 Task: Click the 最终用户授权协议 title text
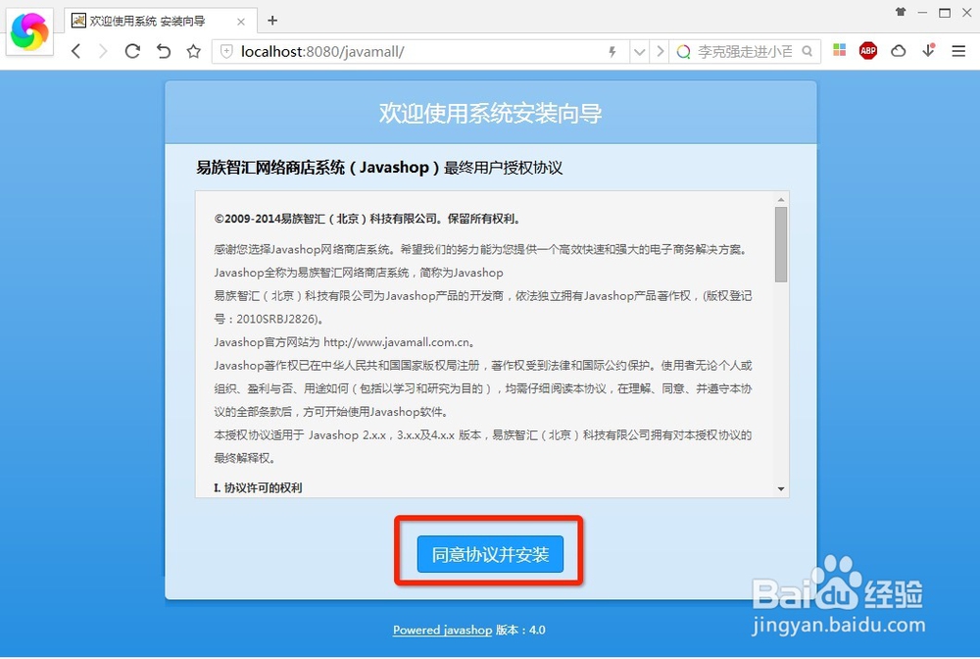[x=503, y=168]
